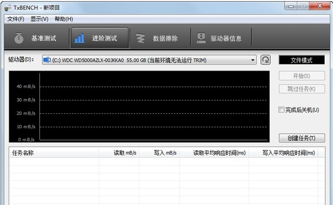Screen dimensions: 333x205
Task: Click the 20 mB/s axis label
Action: tap(26, 113)
